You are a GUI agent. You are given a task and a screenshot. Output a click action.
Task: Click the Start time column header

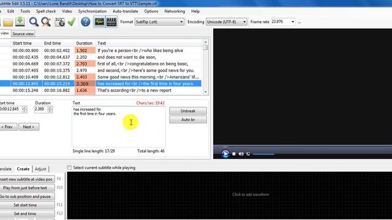22,43
